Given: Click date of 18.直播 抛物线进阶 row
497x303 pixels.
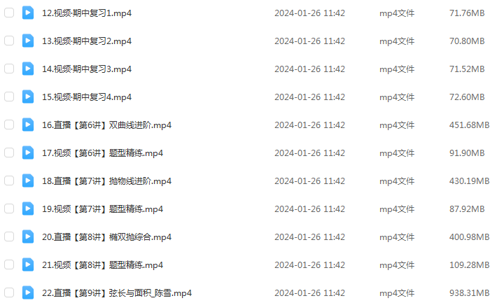Looking at the screenshot, I should 309,181.
